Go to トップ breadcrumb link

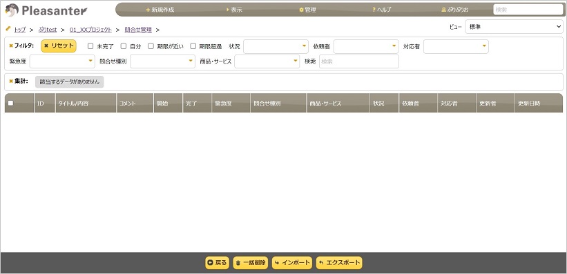pos(19,30)
